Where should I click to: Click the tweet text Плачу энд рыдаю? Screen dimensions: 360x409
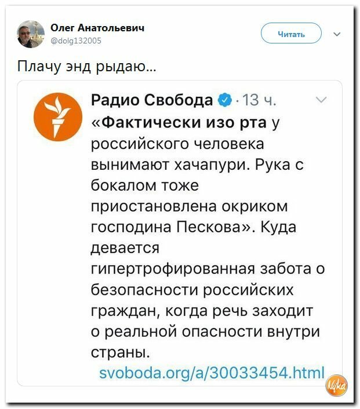[87, 66]
